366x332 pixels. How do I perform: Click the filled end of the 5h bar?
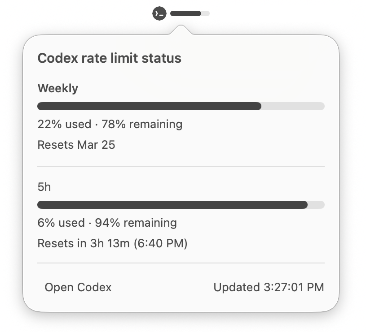coord(301,205)
